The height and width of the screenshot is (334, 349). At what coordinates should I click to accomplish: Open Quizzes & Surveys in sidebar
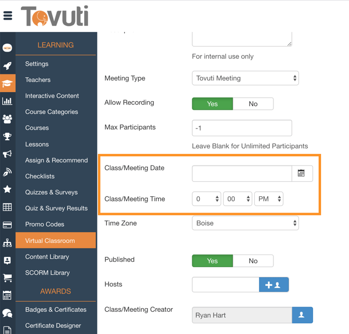click(51, 192)
